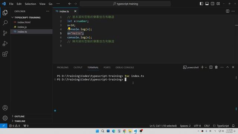238x134 pixels.
Task: Show hidden menu items via ellipsis
Action: point(58,4)
